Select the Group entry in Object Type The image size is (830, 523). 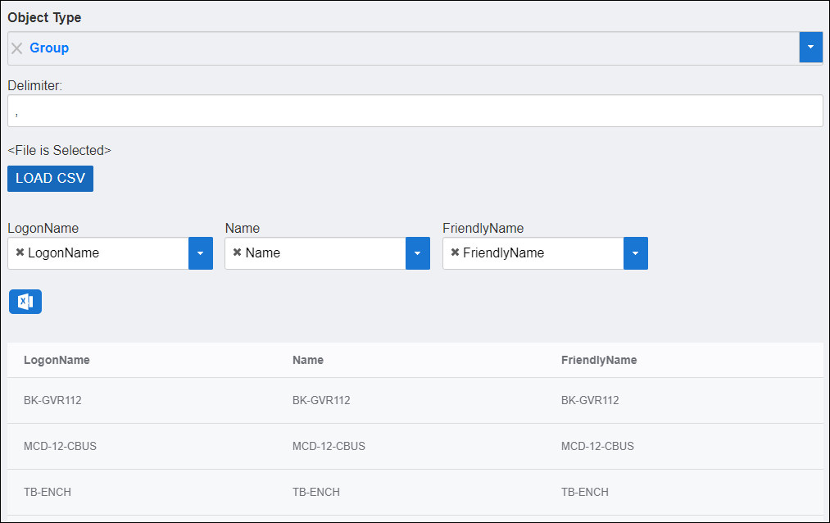tap(48, 48)
